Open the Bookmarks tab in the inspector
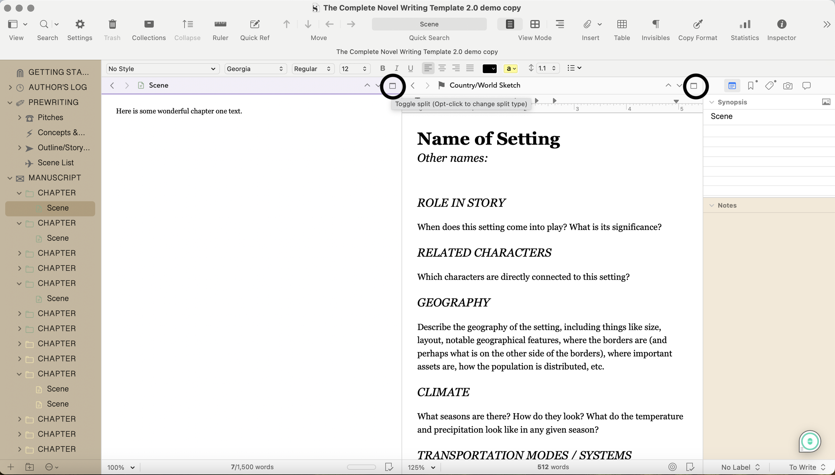This screenshot has width=835, height=475. pos(750,85)
